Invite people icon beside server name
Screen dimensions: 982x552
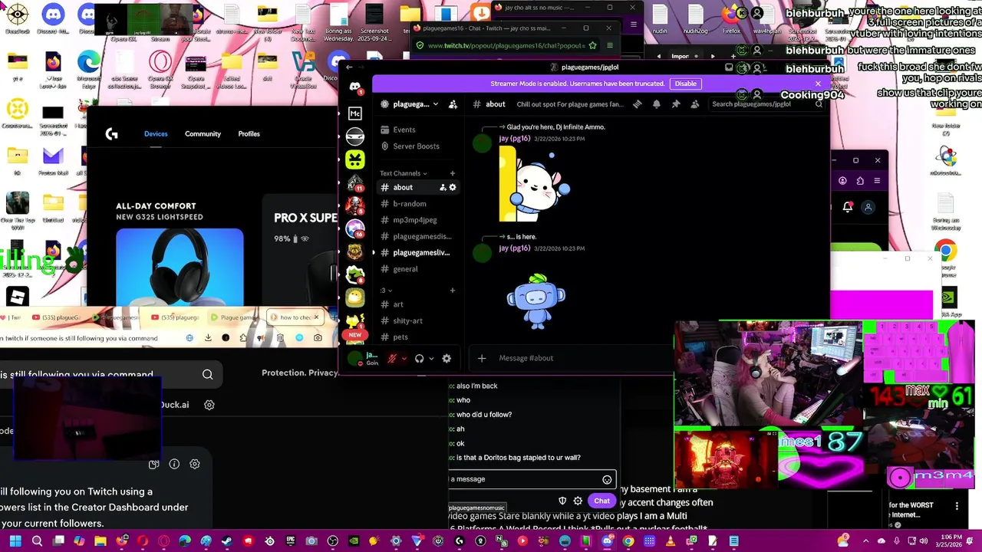453,104
